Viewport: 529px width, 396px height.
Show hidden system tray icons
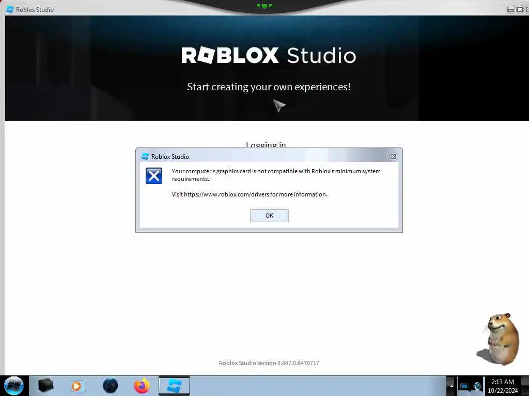point(451,386)
